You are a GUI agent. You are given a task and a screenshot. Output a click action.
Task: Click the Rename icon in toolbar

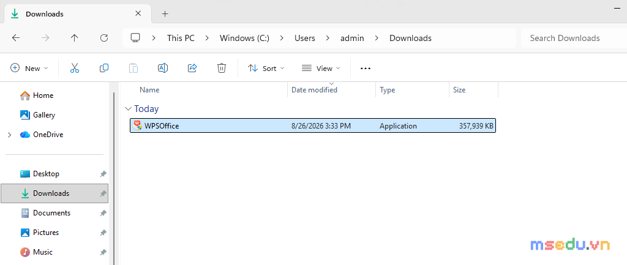(x=163, y=68)
